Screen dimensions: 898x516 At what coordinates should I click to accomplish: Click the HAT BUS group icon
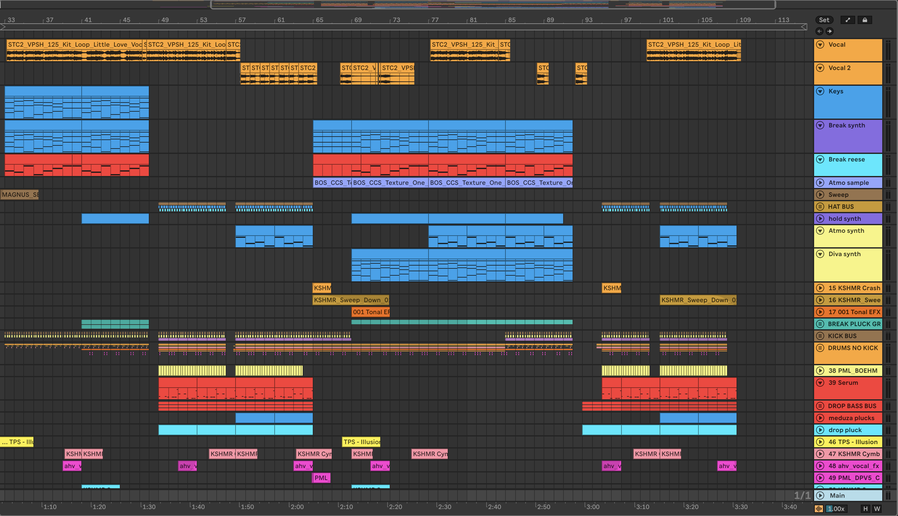820,206
